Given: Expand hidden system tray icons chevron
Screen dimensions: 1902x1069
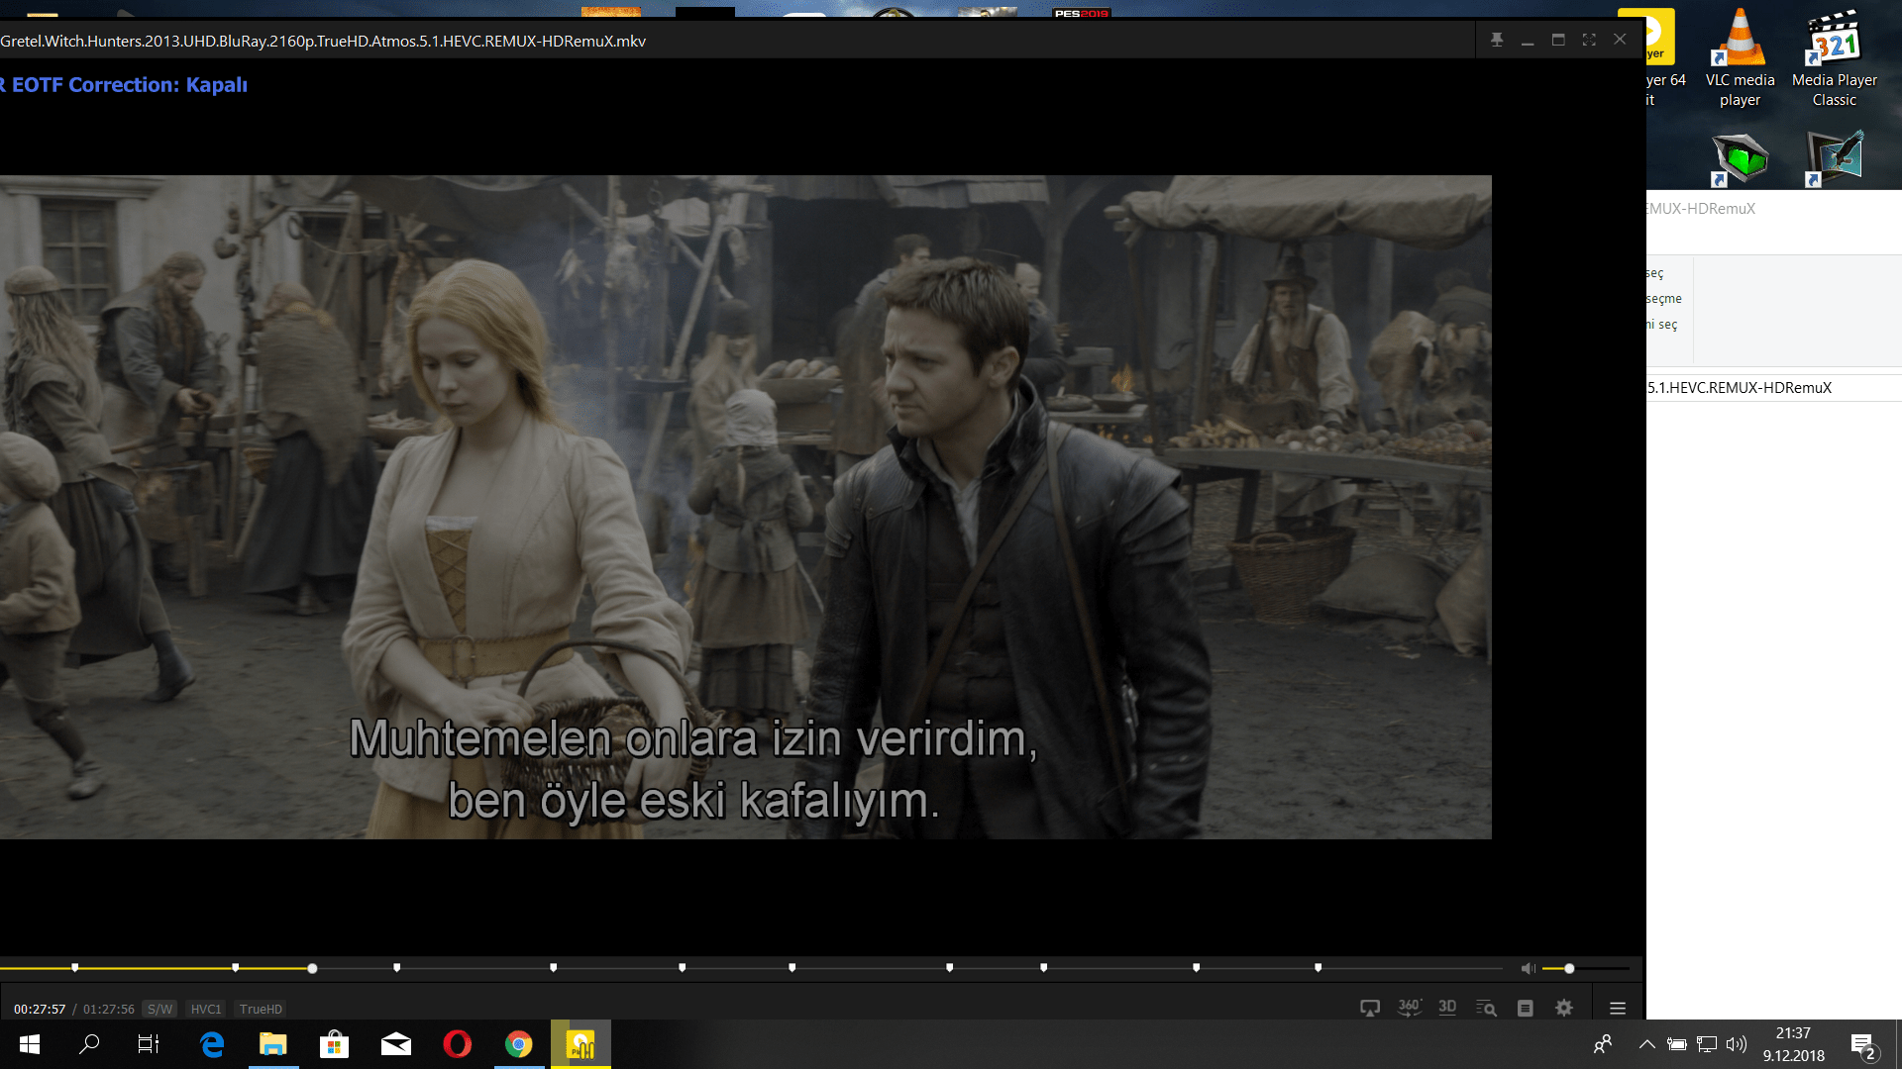Looking at the screenshot, I should (1646, 1044).
